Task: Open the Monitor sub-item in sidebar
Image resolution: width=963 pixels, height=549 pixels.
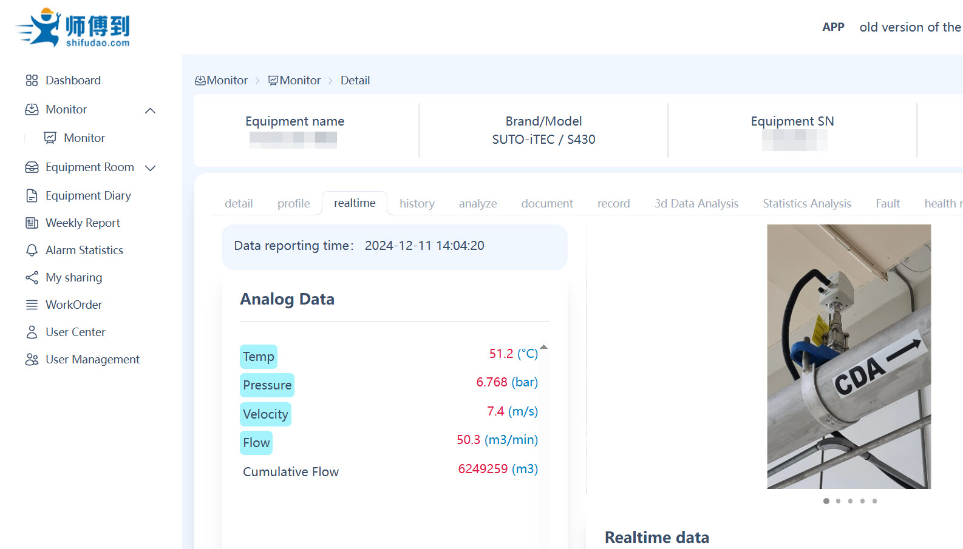Action: (x=84, y=138)
